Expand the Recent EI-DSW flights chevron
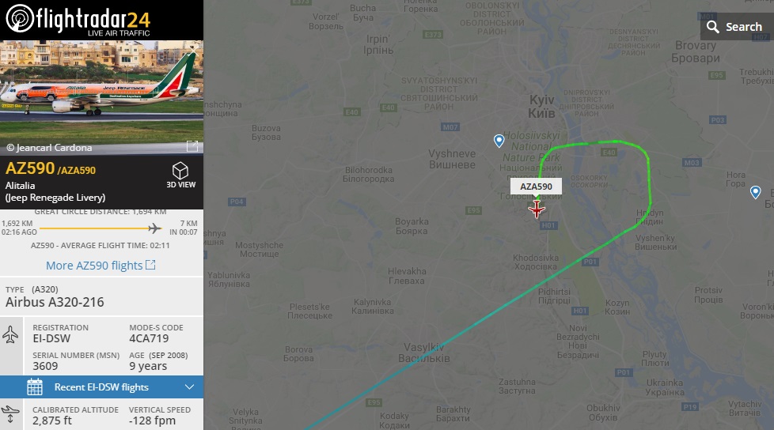Viewport: 774px width, 430px height. [x=190, y=387]
